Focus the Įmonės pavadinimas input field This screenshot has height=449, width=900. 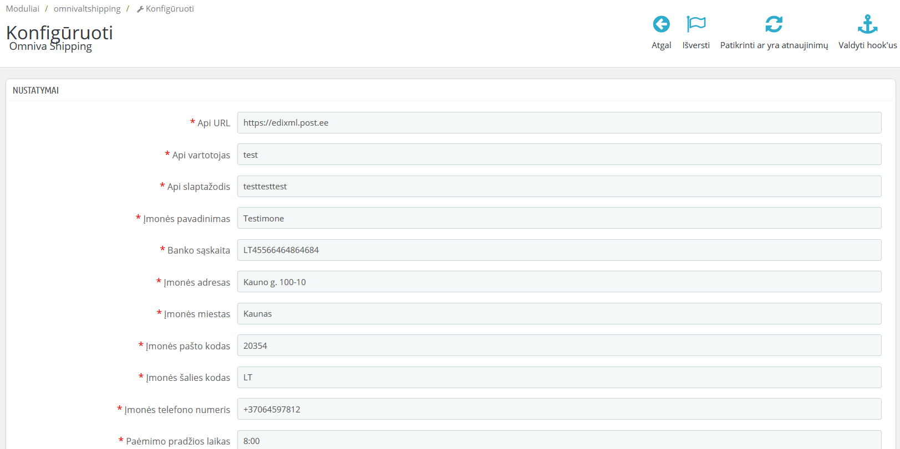(x=559, y=218)
